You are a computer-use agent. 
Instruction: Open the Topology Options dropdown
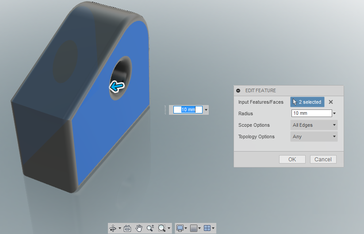314,136
